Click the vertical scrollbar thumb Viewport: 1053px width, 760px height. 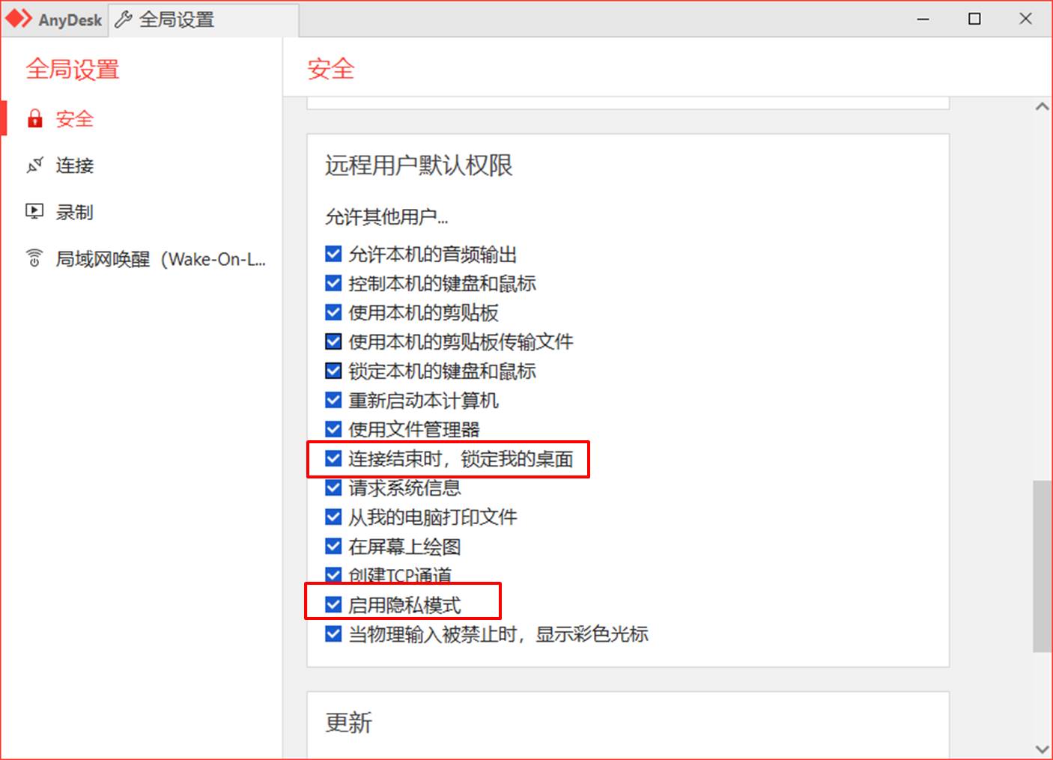click(x=1042, y=566)
